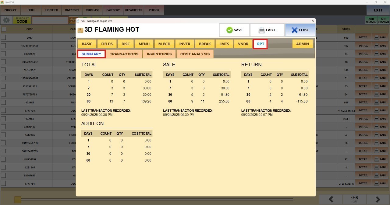This screenshot has height=205, width=390.
Task: Click the printer Label button in dialog header
Action: click(267, 30)
